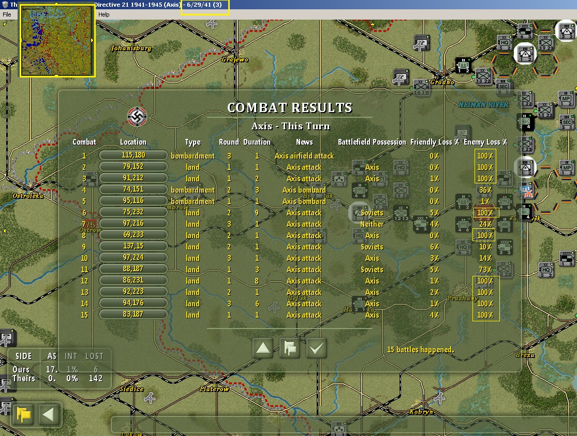
Task: Select the XXX 6 3 corps unit counter
Action: pos(525,31)
